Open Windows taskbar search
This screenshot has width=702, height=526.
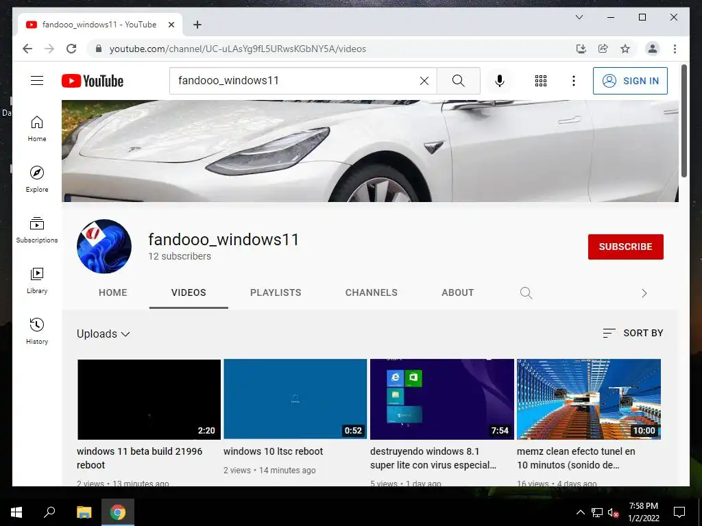tap(49, 512)
